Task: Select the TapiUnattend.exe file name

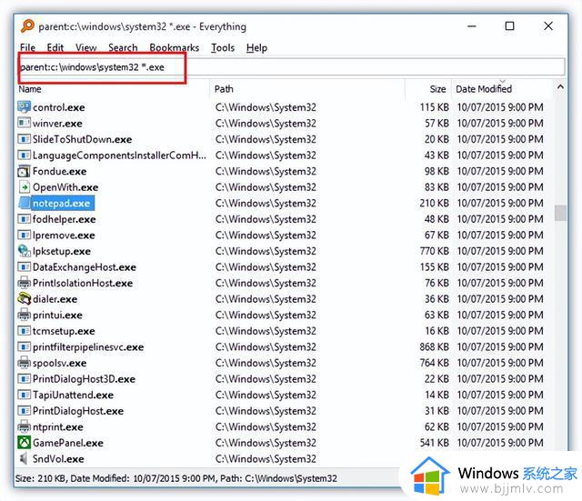Action: (x=73, y=395)
